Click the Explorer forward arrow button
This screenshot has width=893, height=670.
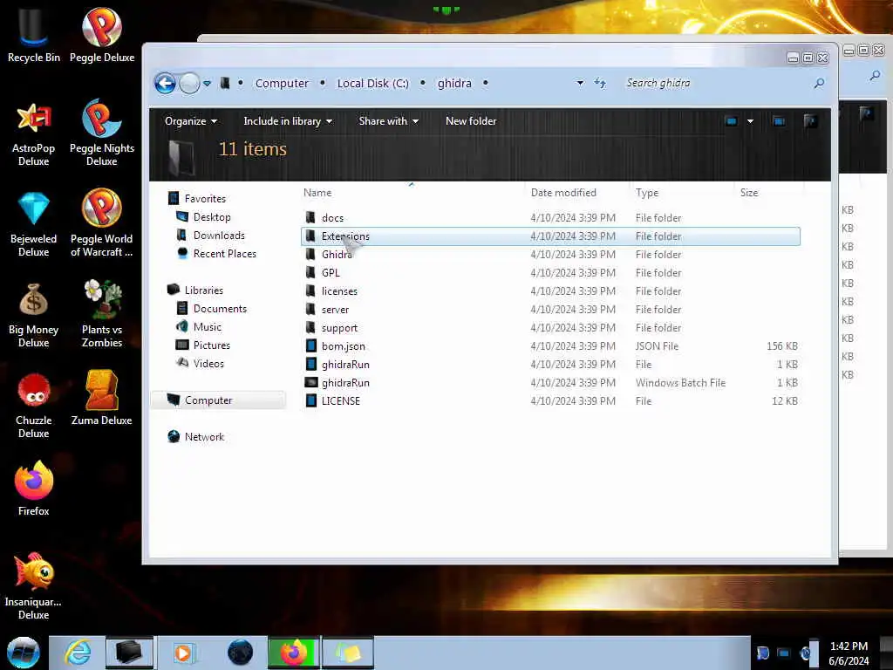pyautogui.click(x=189, y=83)
